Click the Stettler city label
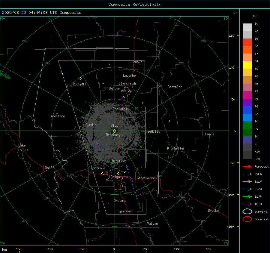The height and width of the screenshot is (253, 270). 175,87
